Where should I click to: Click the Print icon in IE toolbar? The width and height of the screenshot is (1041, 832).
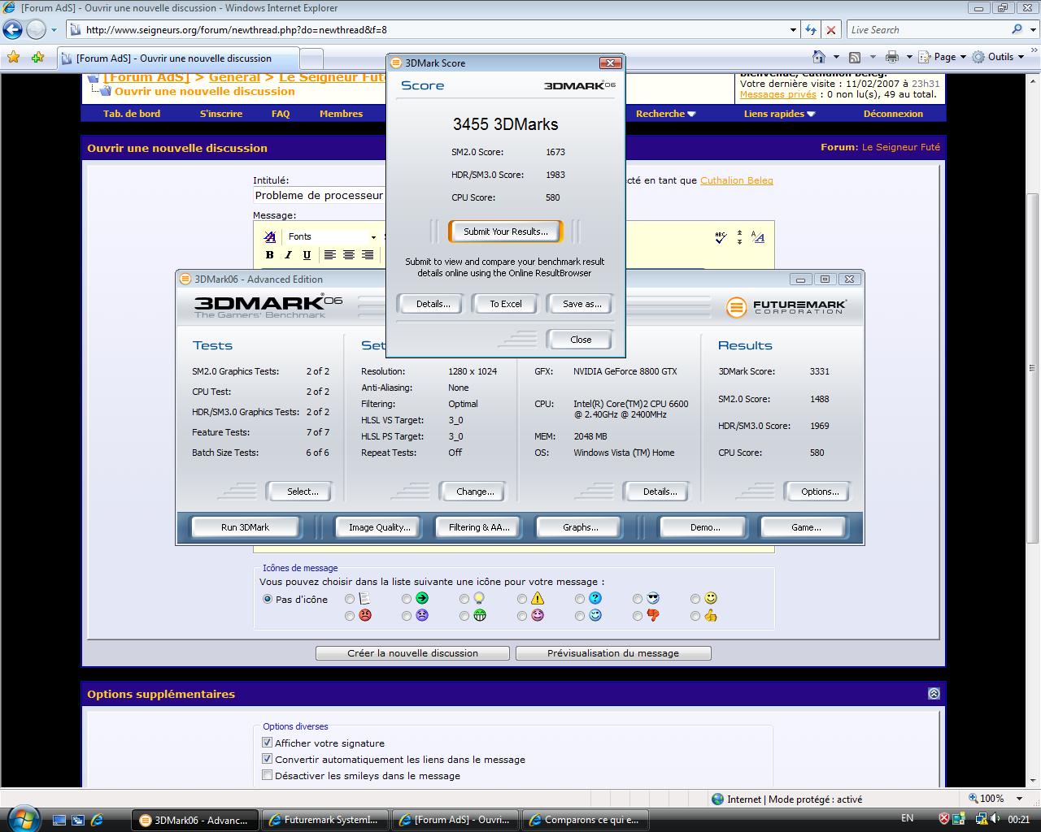tap(892, 57)
